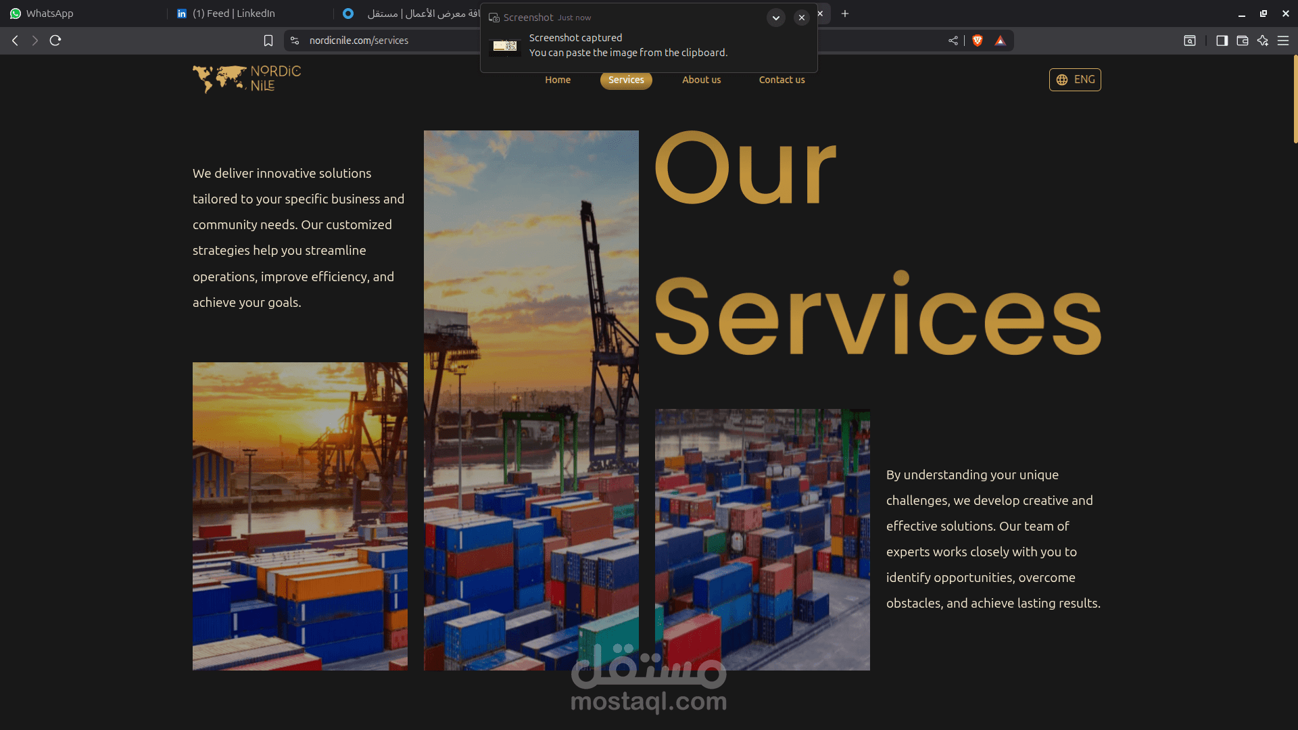
Task: Click the 'Our Services' heading
Action: click(x=878, y=242)
